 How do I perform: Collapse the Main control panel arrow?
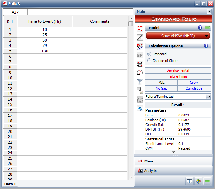[209, 12]
